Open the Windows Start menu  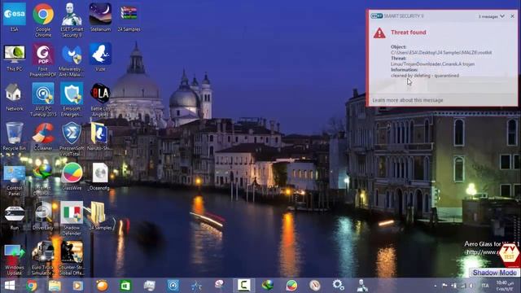[x=10, y=286]
